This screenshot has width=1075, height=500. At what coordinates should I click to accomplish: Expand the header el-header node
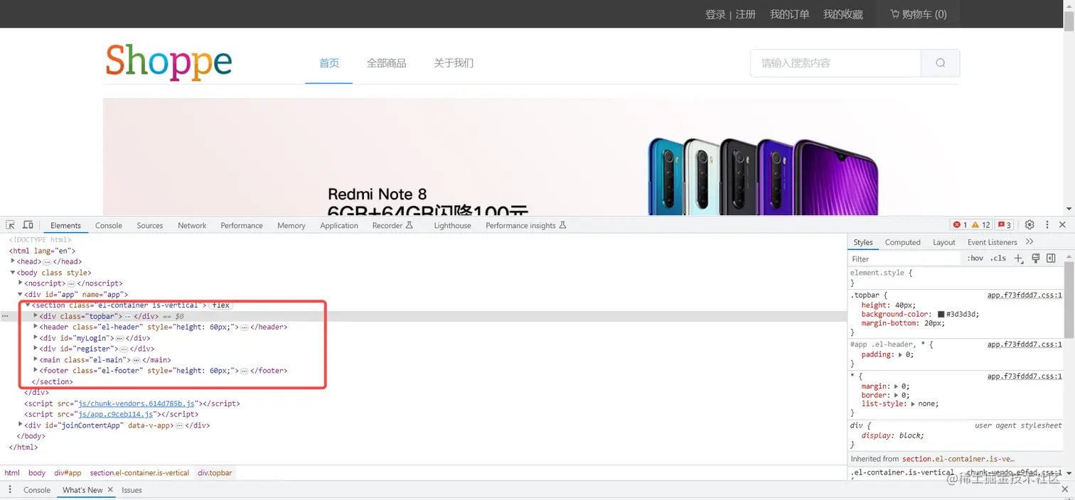pyautogui.click(x=36, y=327)
